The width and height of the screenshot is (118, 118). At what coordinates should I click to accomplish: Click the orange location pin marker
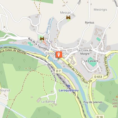click(59, 55)
